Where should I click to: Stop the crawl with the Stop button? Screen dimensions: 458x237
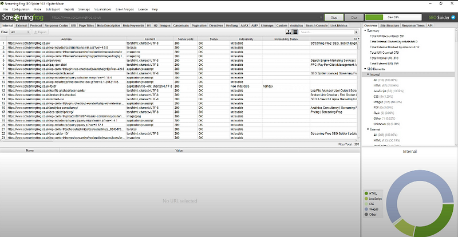pos(334,18)
